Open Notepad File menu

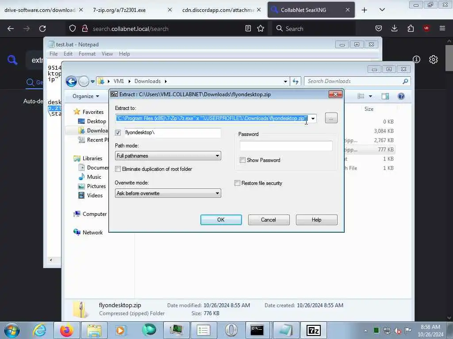(54, 54)
